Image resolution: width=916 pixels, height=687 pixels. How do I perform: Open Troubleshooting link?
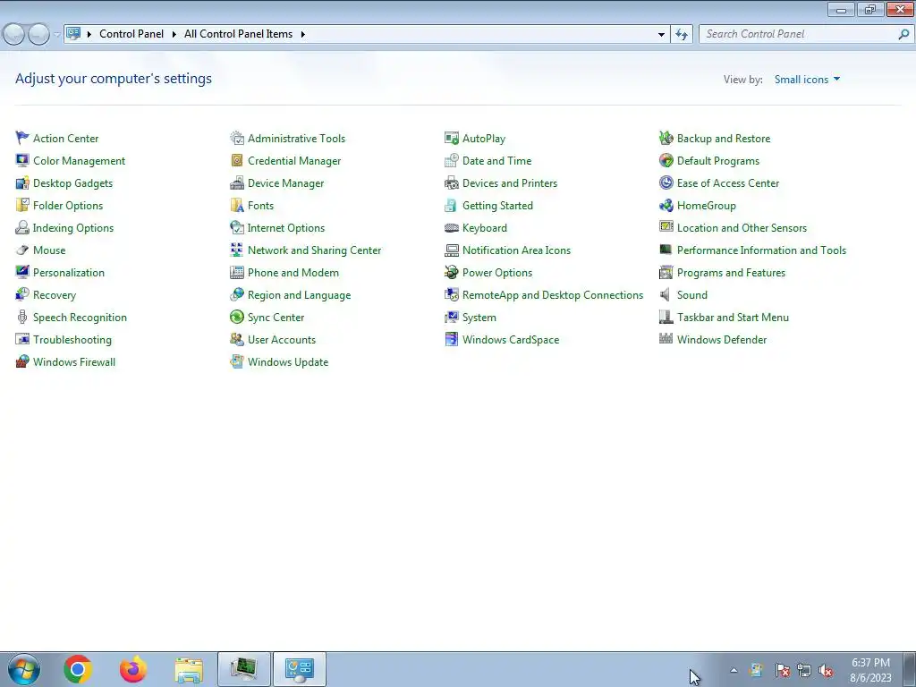(72, 339)
